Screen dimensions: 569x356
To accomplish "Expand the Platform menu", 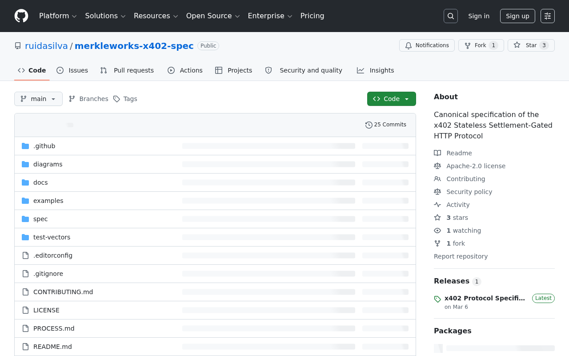I will click(x=58, y=16).
